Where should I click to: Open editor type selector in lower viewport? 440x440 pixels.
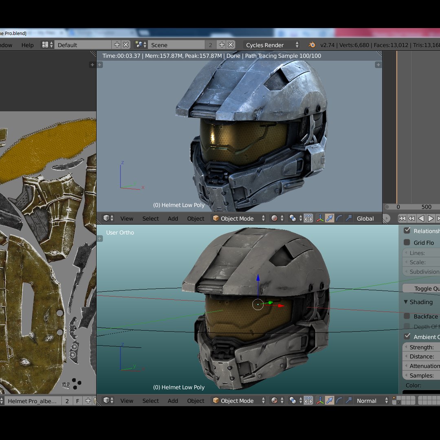tap(108, 400)
